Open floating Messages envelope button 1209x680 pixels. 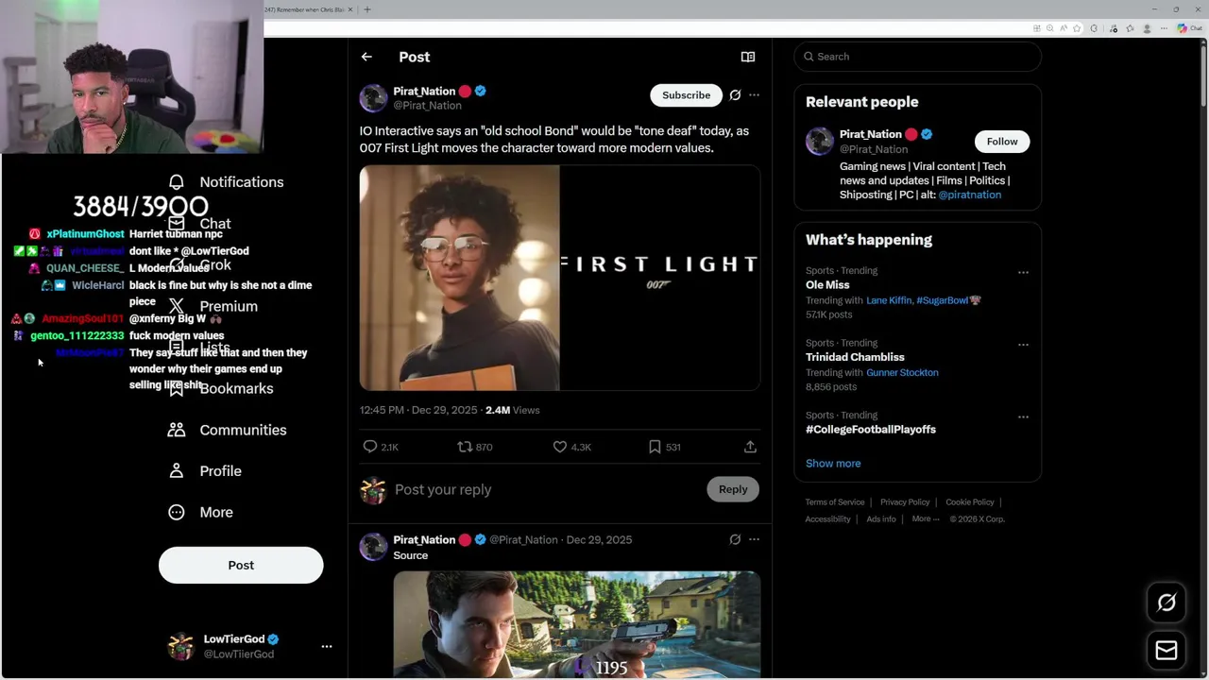(1166, 651)
